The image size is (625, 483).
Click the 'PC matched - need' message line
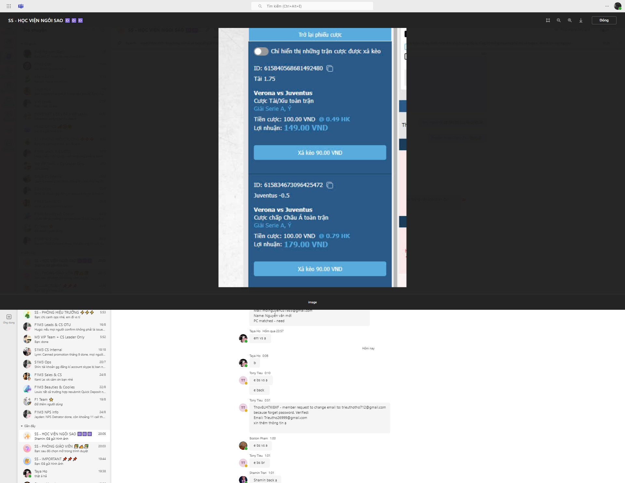point(269,321)
